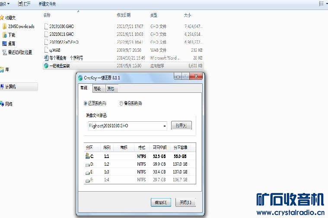Click the 关闭(C) button in dialog
328x218 pixels.
185,202
